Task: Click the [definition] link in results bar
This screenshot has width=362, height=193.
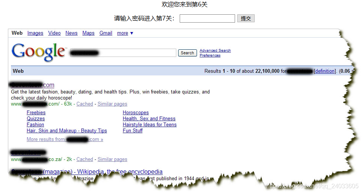Action: tap(325, 71)
